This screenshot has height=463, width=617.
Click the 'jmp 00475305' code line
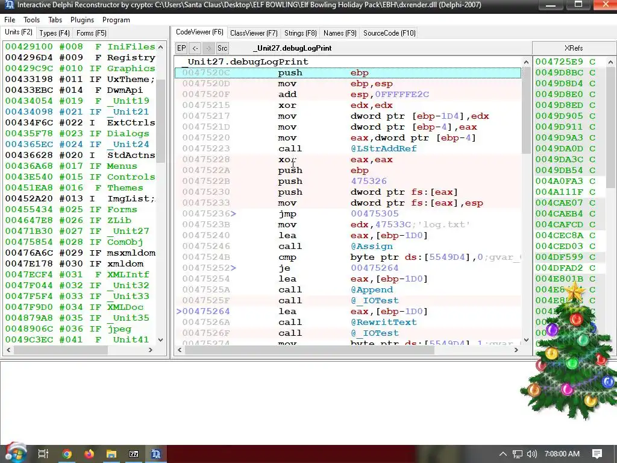(x=348, y=213)
